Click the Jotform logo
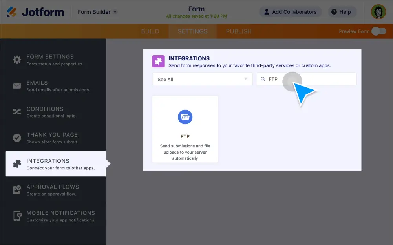 35,12
